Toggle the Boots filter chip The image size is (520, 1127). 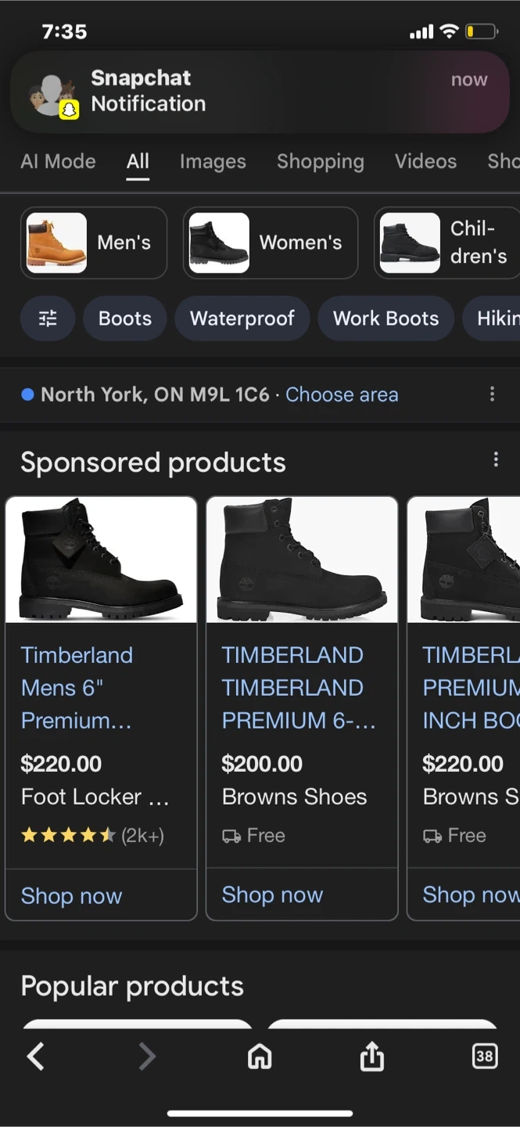125,319
